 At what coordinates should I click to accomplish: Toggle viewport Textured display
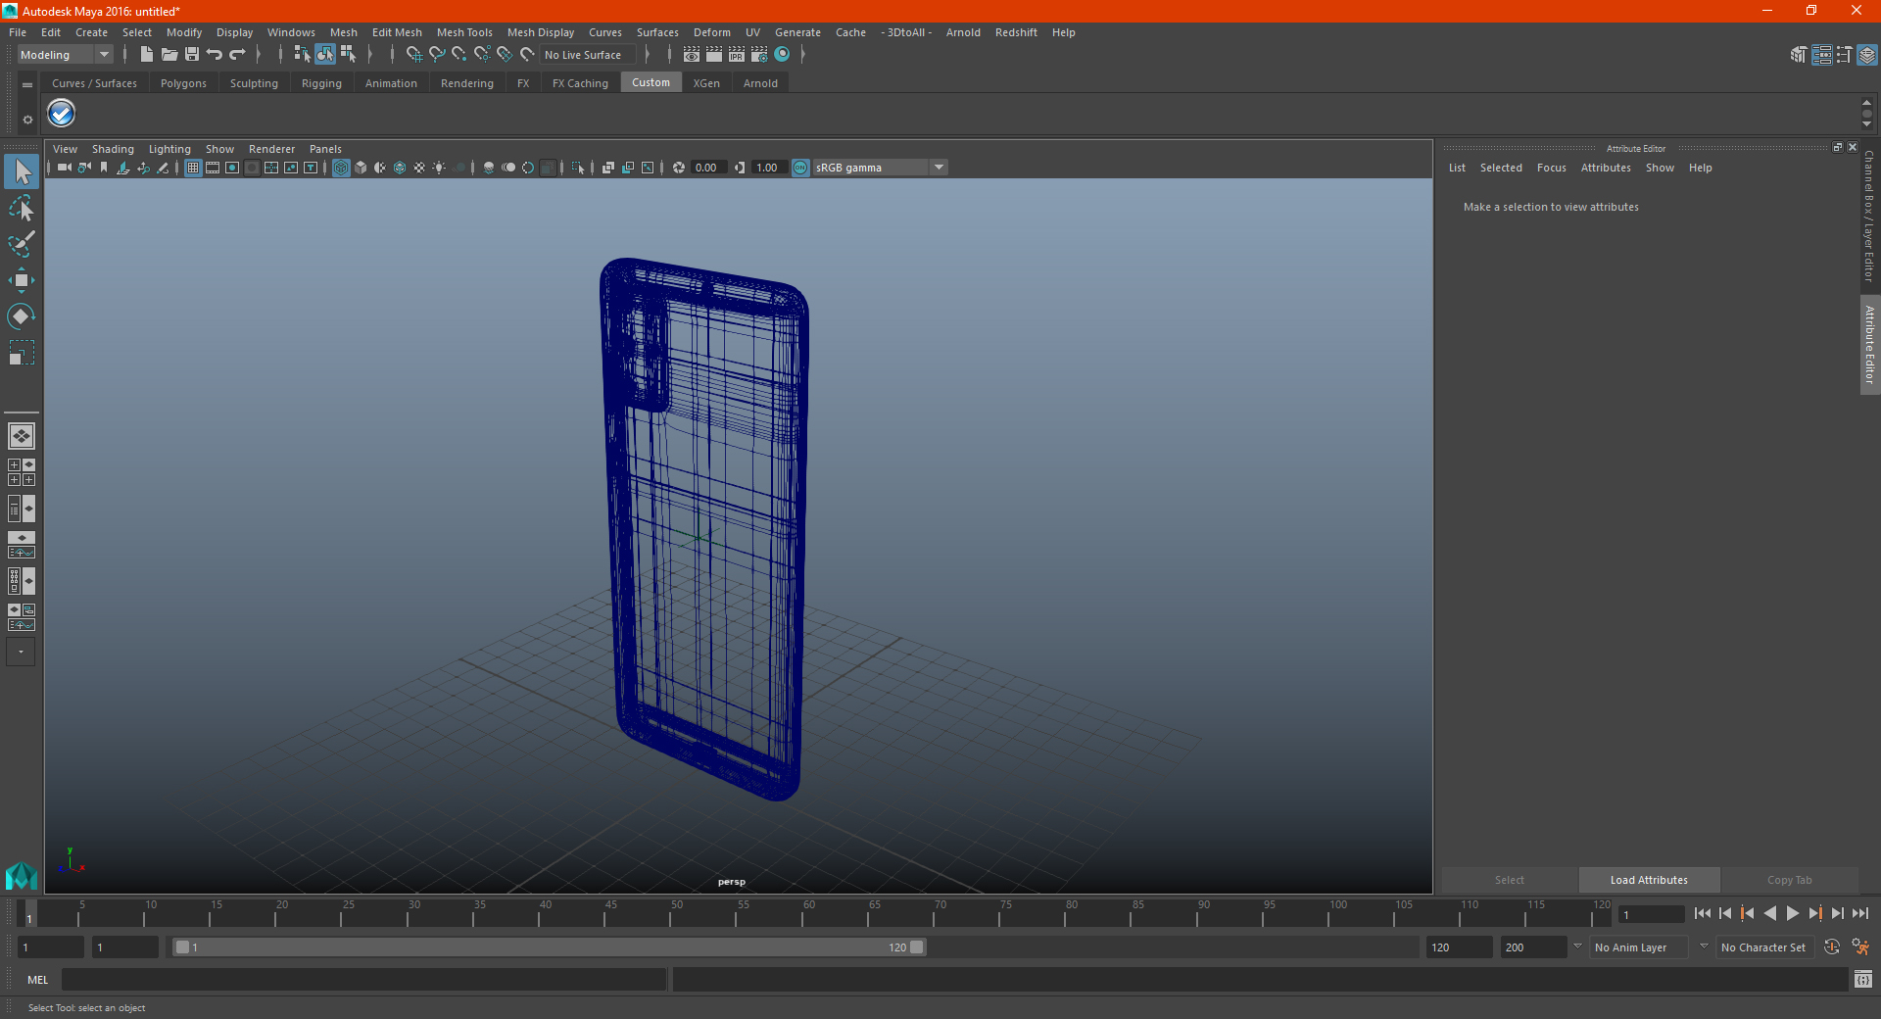click(x=419, y=168)
